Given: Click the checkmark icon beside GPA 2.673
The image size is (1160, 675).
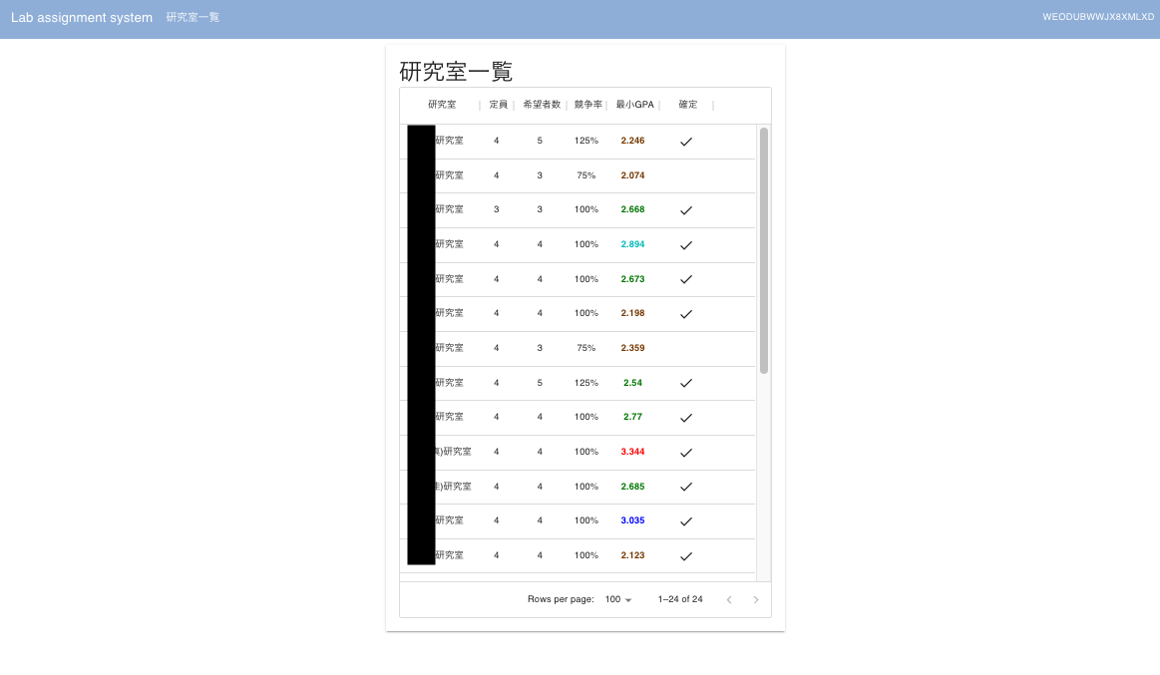Looking at the screenshot, I should [685, 279].
